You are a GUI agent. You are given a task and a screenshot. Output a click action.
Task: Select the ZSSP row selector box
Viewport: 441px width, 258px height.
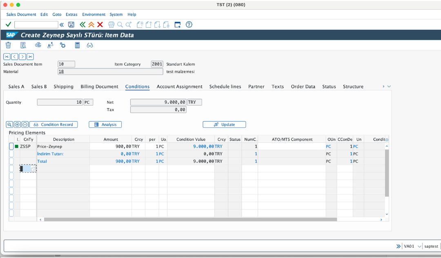11,146
